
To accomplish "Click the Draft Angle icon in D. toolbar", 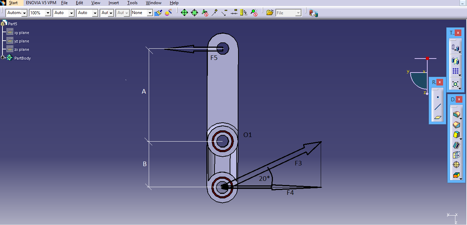I will tap(456, 135).
